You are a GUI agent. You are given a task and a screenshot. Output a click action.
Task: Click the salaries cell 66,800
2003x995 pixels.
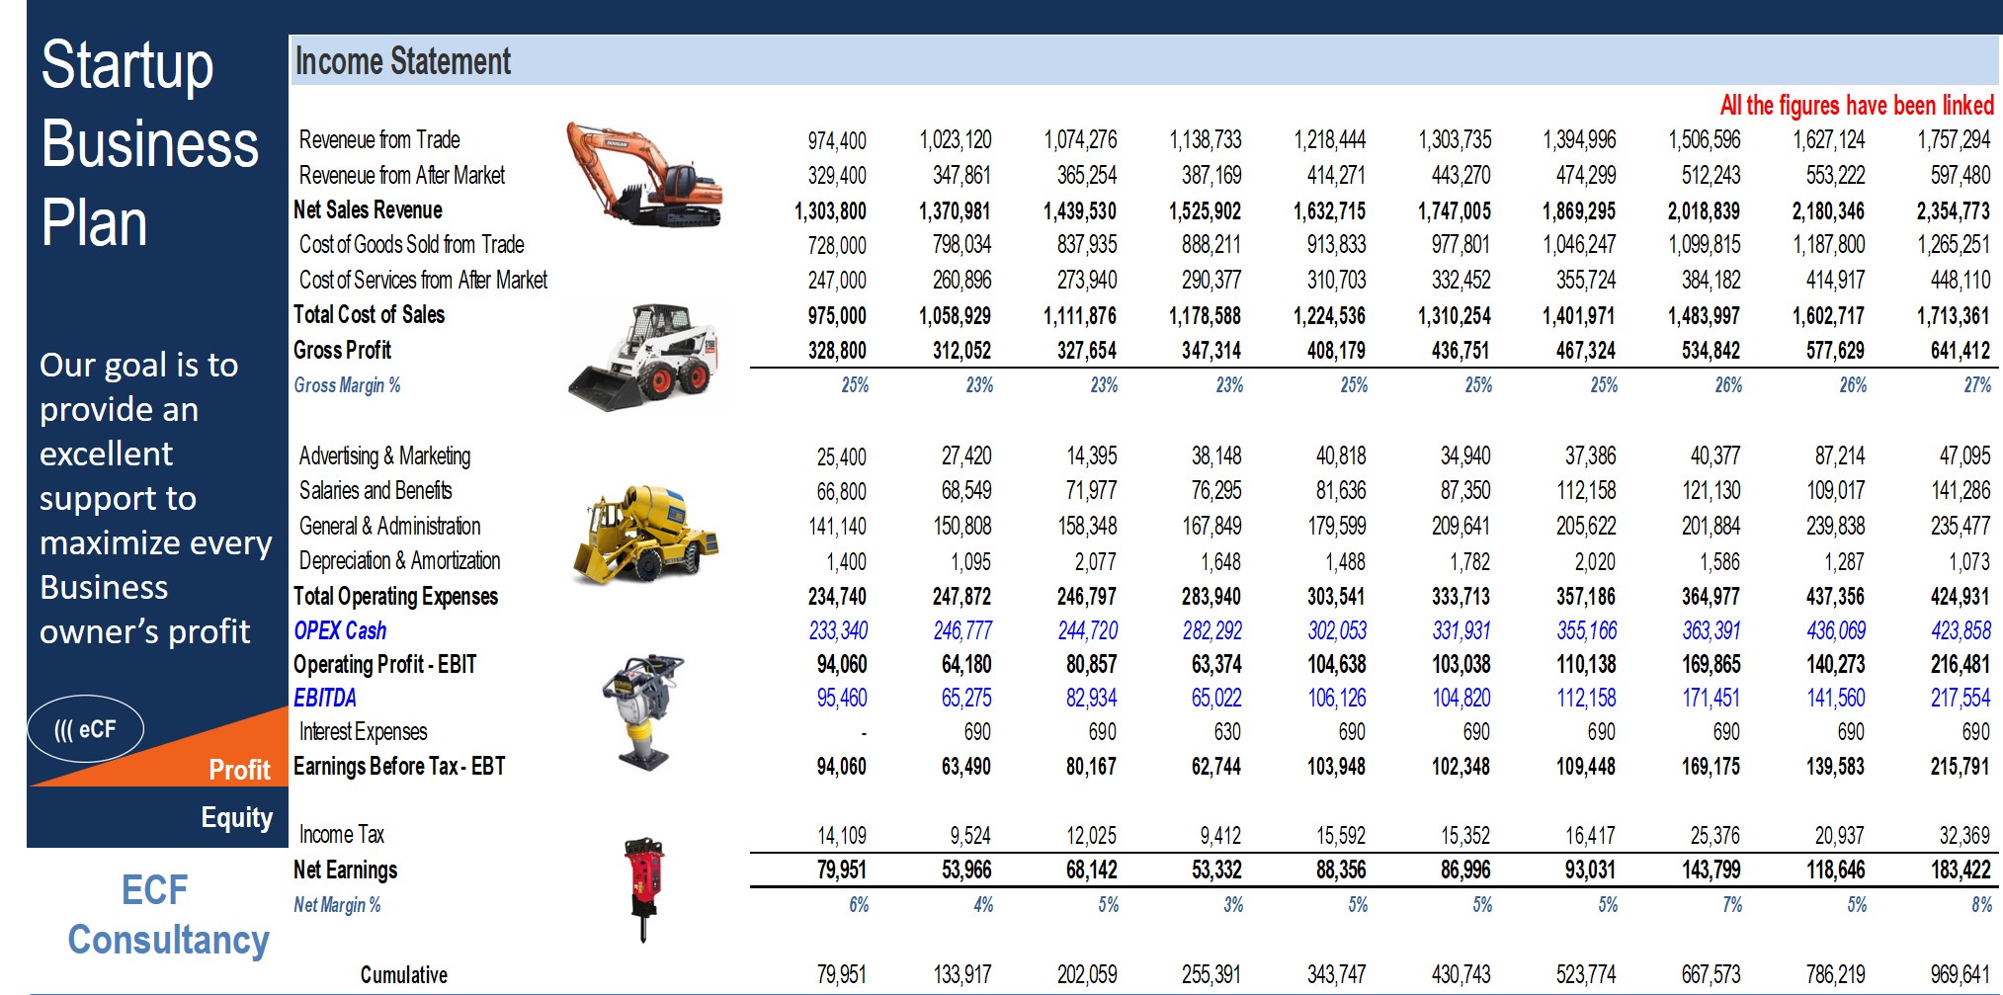tap(841, 491)
